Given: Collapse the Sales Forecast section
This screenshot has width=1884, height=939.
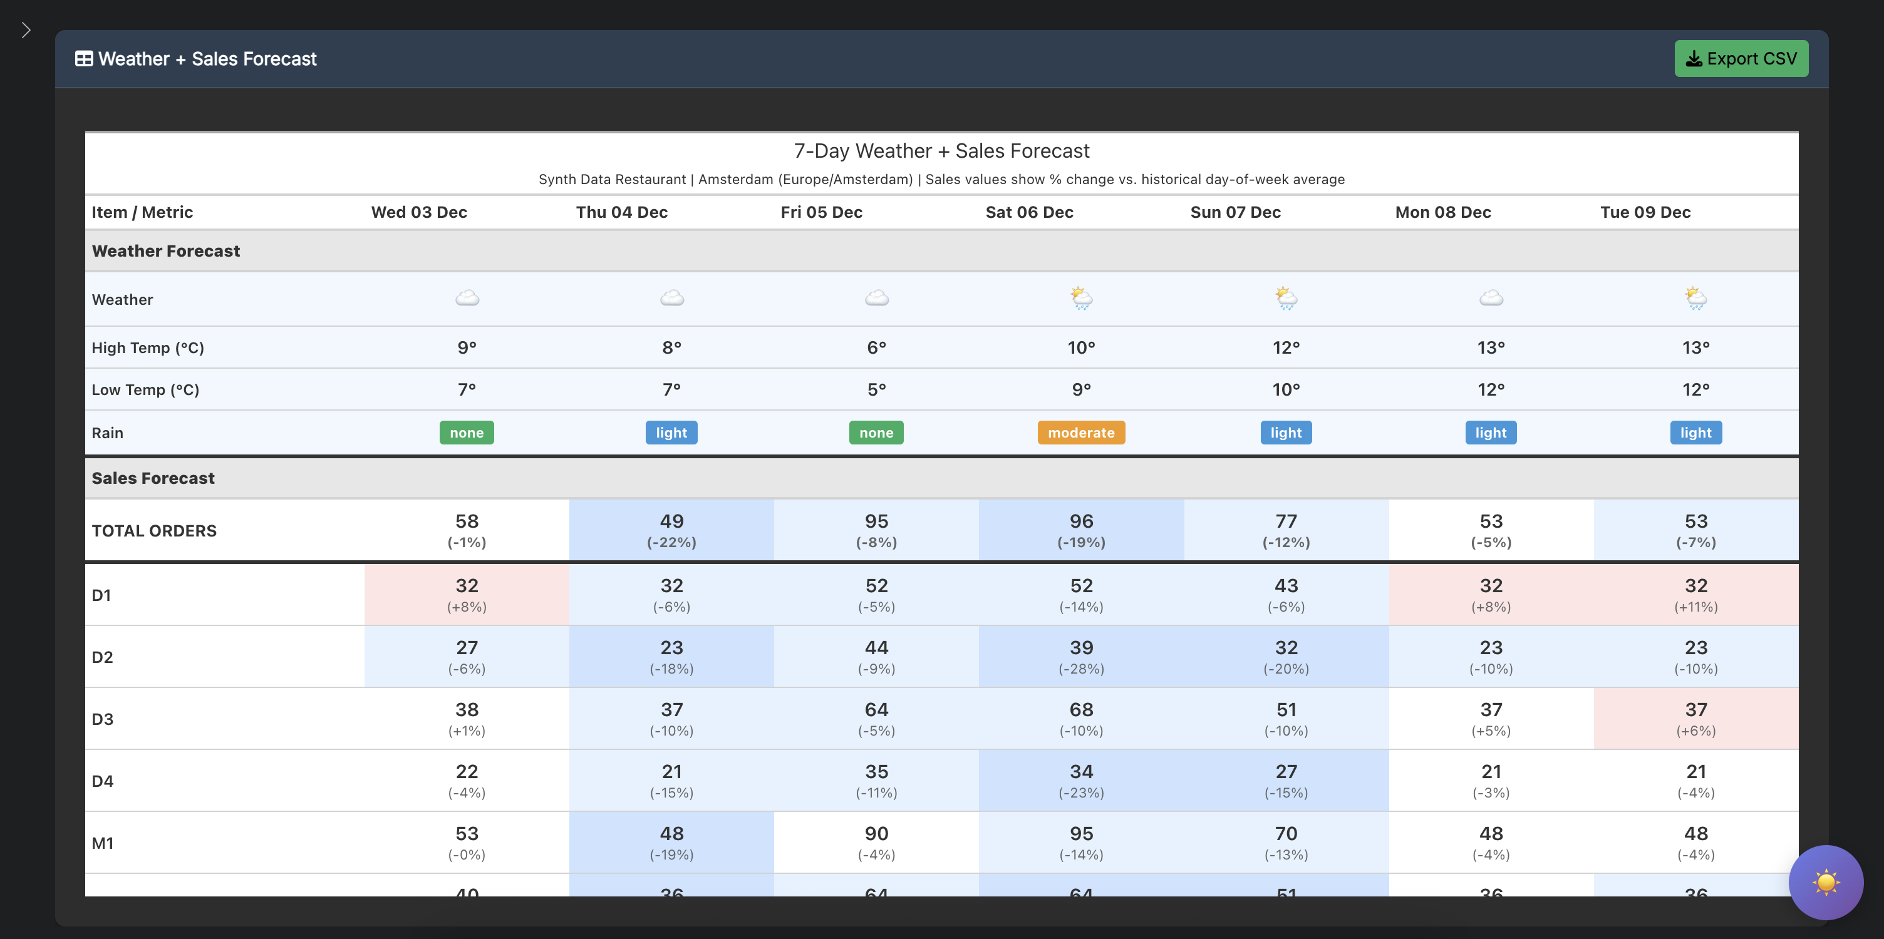Looking at the screenshot, I should pos(153,478).
